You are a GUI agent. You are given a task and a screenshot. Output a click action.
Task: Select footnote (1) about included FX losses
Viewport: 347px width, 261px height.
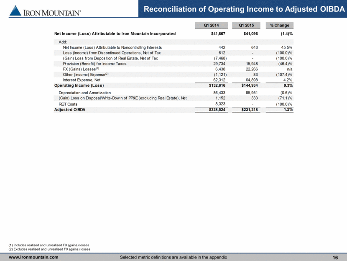[49, 245]
